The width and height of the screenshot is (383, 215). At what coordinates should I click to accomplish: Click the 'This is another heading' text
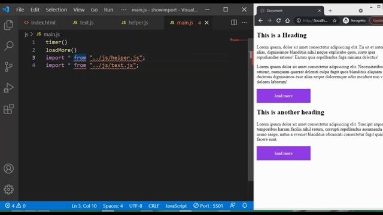pyautogui.click(x=290, y=112)
